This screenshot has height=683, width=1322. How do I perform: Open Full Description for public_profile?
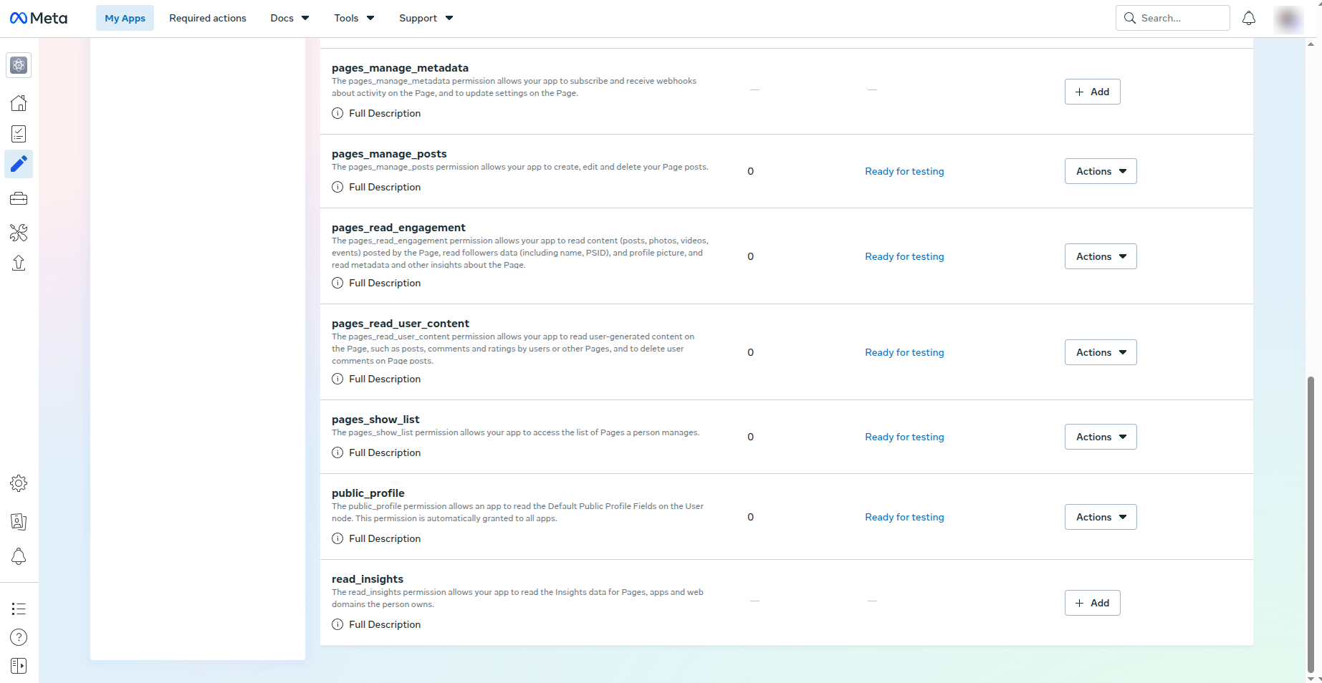point(385,538)
